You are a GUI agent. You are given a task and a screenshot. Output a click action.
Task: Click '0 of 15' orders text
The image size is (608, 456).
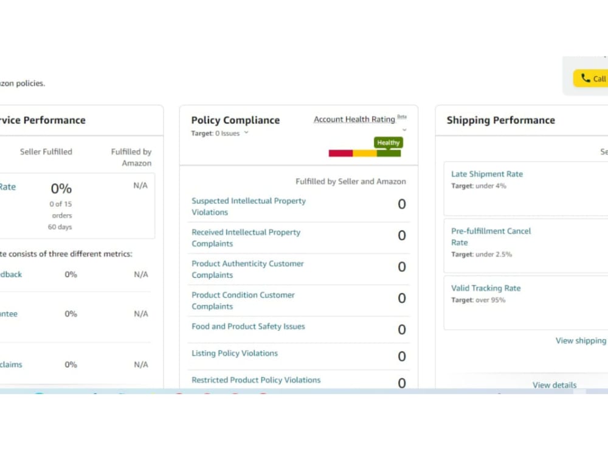click(60, 204)
